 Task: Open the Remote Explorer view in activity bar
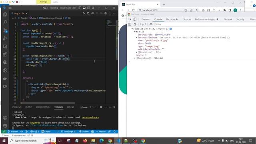tap(5, 46)
